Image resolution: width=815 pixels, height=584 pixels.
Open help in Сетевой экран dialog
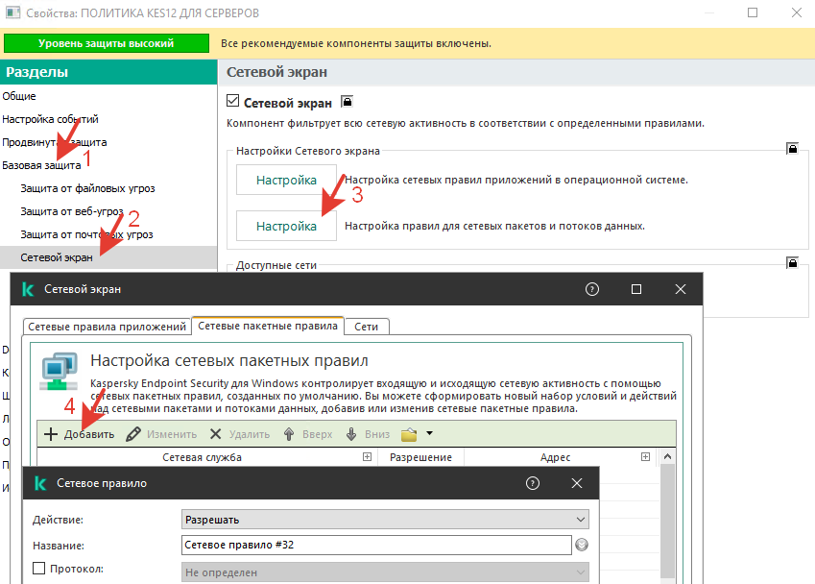[x=592, y=289]
